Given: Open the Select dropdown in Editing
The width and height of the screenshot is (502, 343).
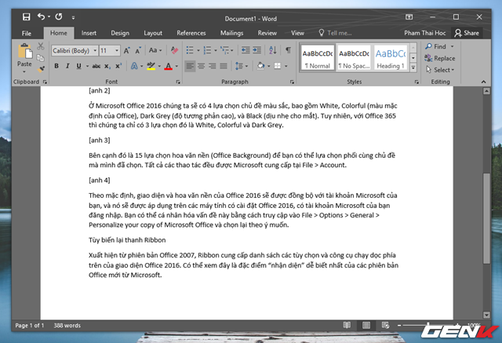Looking at the screenshot, I should 440,70.
